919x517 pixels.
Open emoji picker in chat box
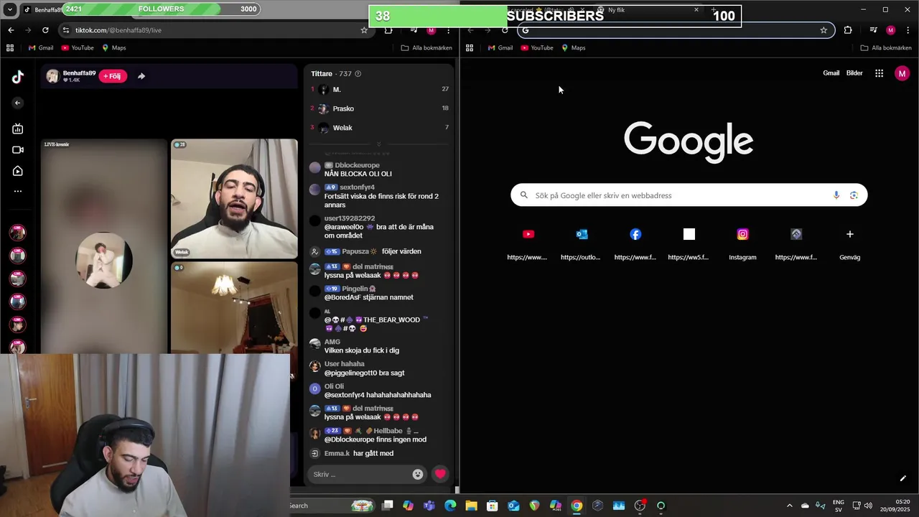point(418,474)
